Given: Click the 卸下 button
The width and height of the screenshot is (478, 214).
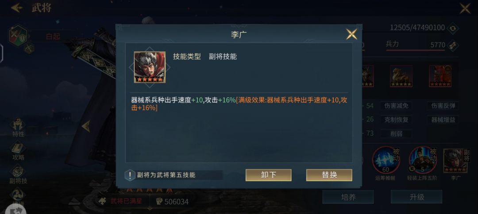Looking at the screenshot, I should point(268,175).
